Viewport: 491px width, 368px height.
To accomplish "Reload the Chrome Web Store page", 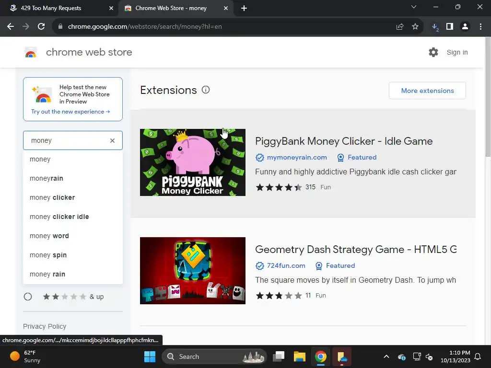I will (41, 27).
